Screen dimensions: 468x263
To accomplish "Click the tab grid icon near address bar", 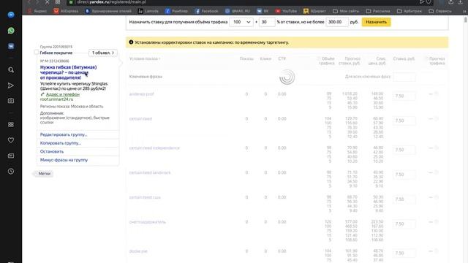I will pyautogui.click(x=58, y=1).
